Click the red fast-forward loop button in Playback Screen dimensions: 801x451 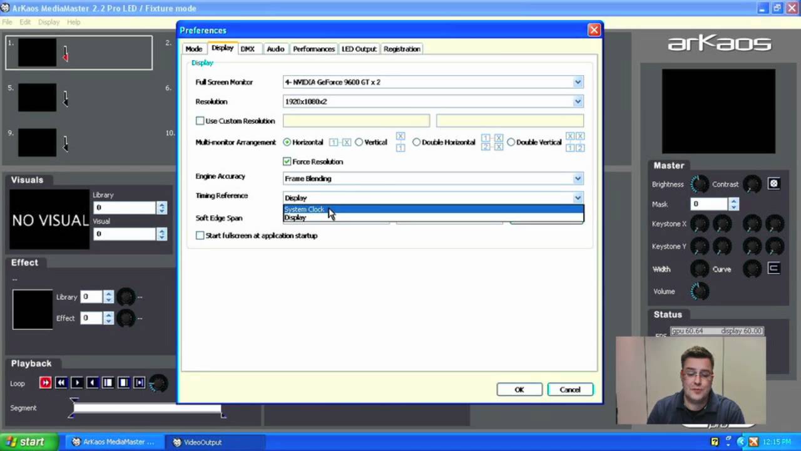(45, 383)
